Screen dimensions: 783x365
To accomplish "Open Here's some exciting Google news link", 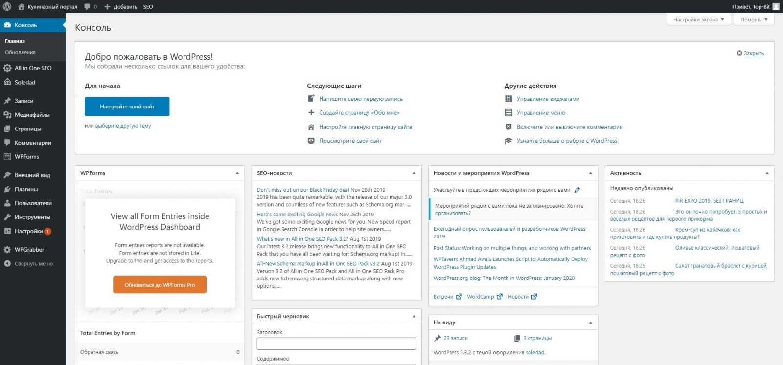I will click(297, 215).
